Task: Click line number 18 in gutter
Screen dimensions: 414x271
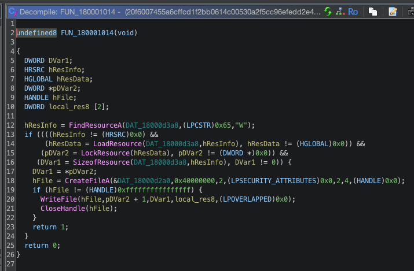Action: point(10,181)
